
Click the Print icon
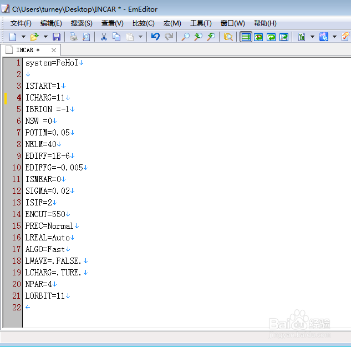73,37
